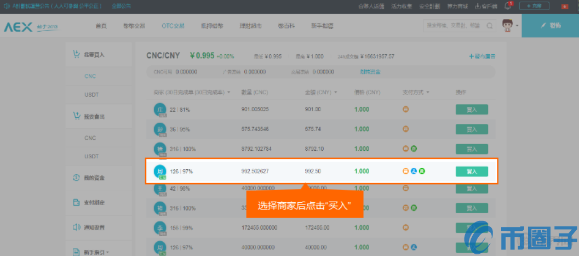Screen dimensions: 579x256
Task: Click 买入 button in the highlighted row
Action: tap(472, 172)
